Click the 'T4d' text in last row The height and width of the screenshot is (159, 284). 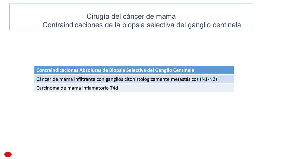pos(114,88)
